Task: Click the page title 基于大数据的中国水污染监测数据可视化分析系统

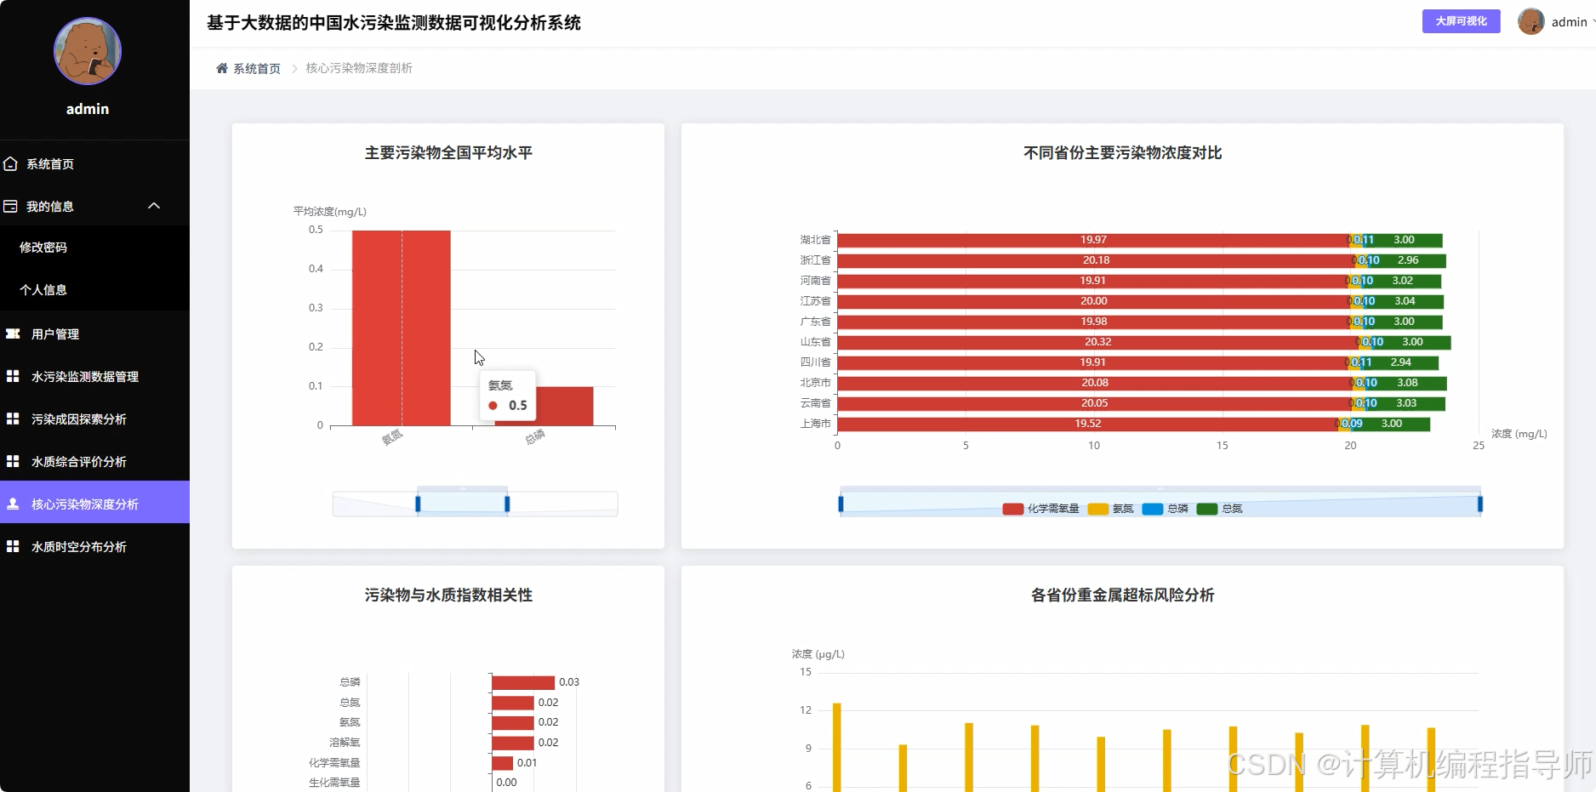Action: 394,23
